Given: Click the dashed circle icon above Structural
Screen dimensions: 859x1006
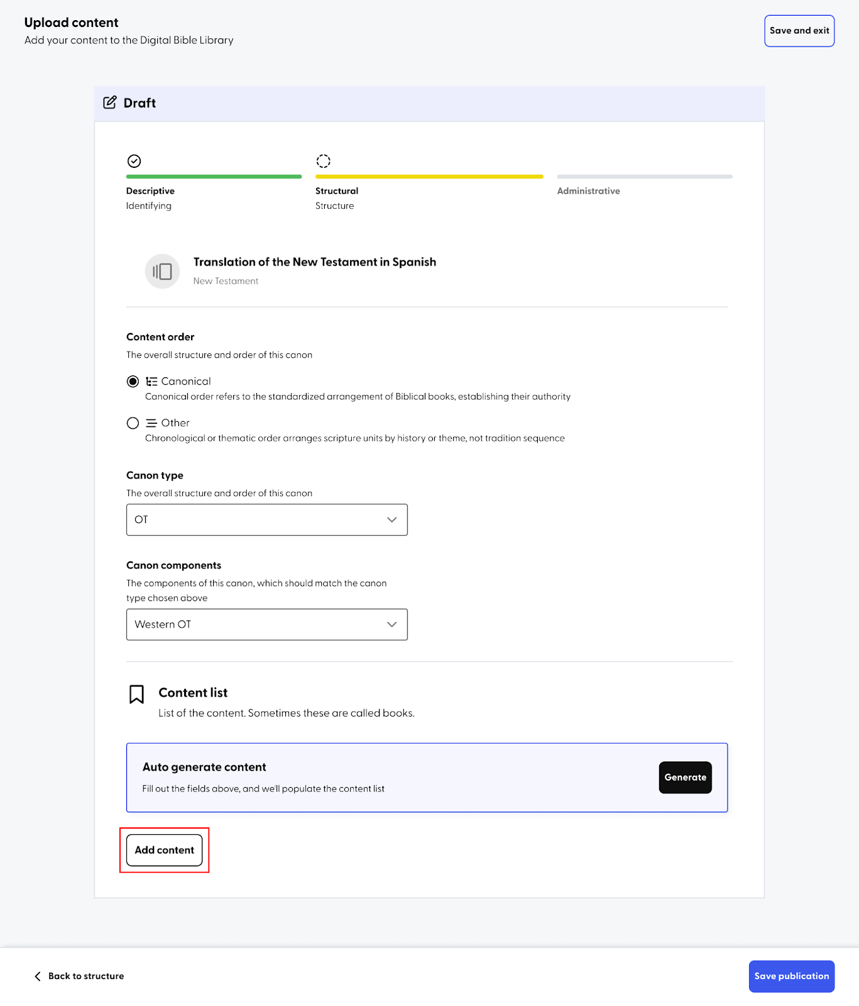Looking at the screenshot, I should point(323,161).
